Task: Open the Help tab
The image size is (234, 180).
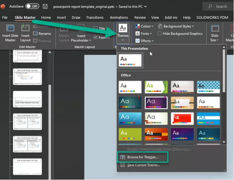Action: [187, 17]
